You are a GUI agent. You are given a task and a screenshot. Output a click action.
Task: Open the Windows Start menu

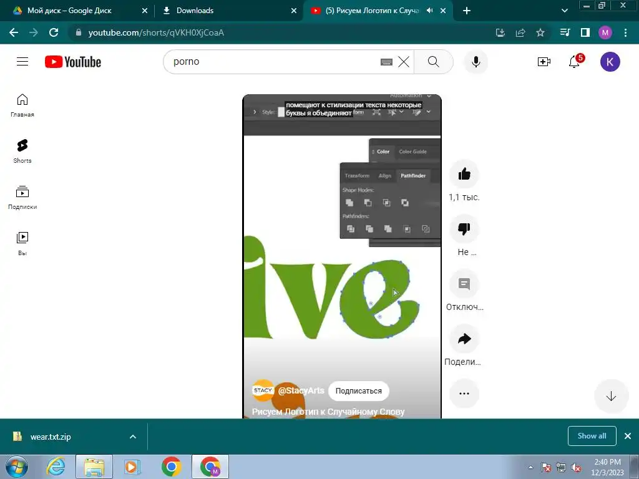pos(17,467)
